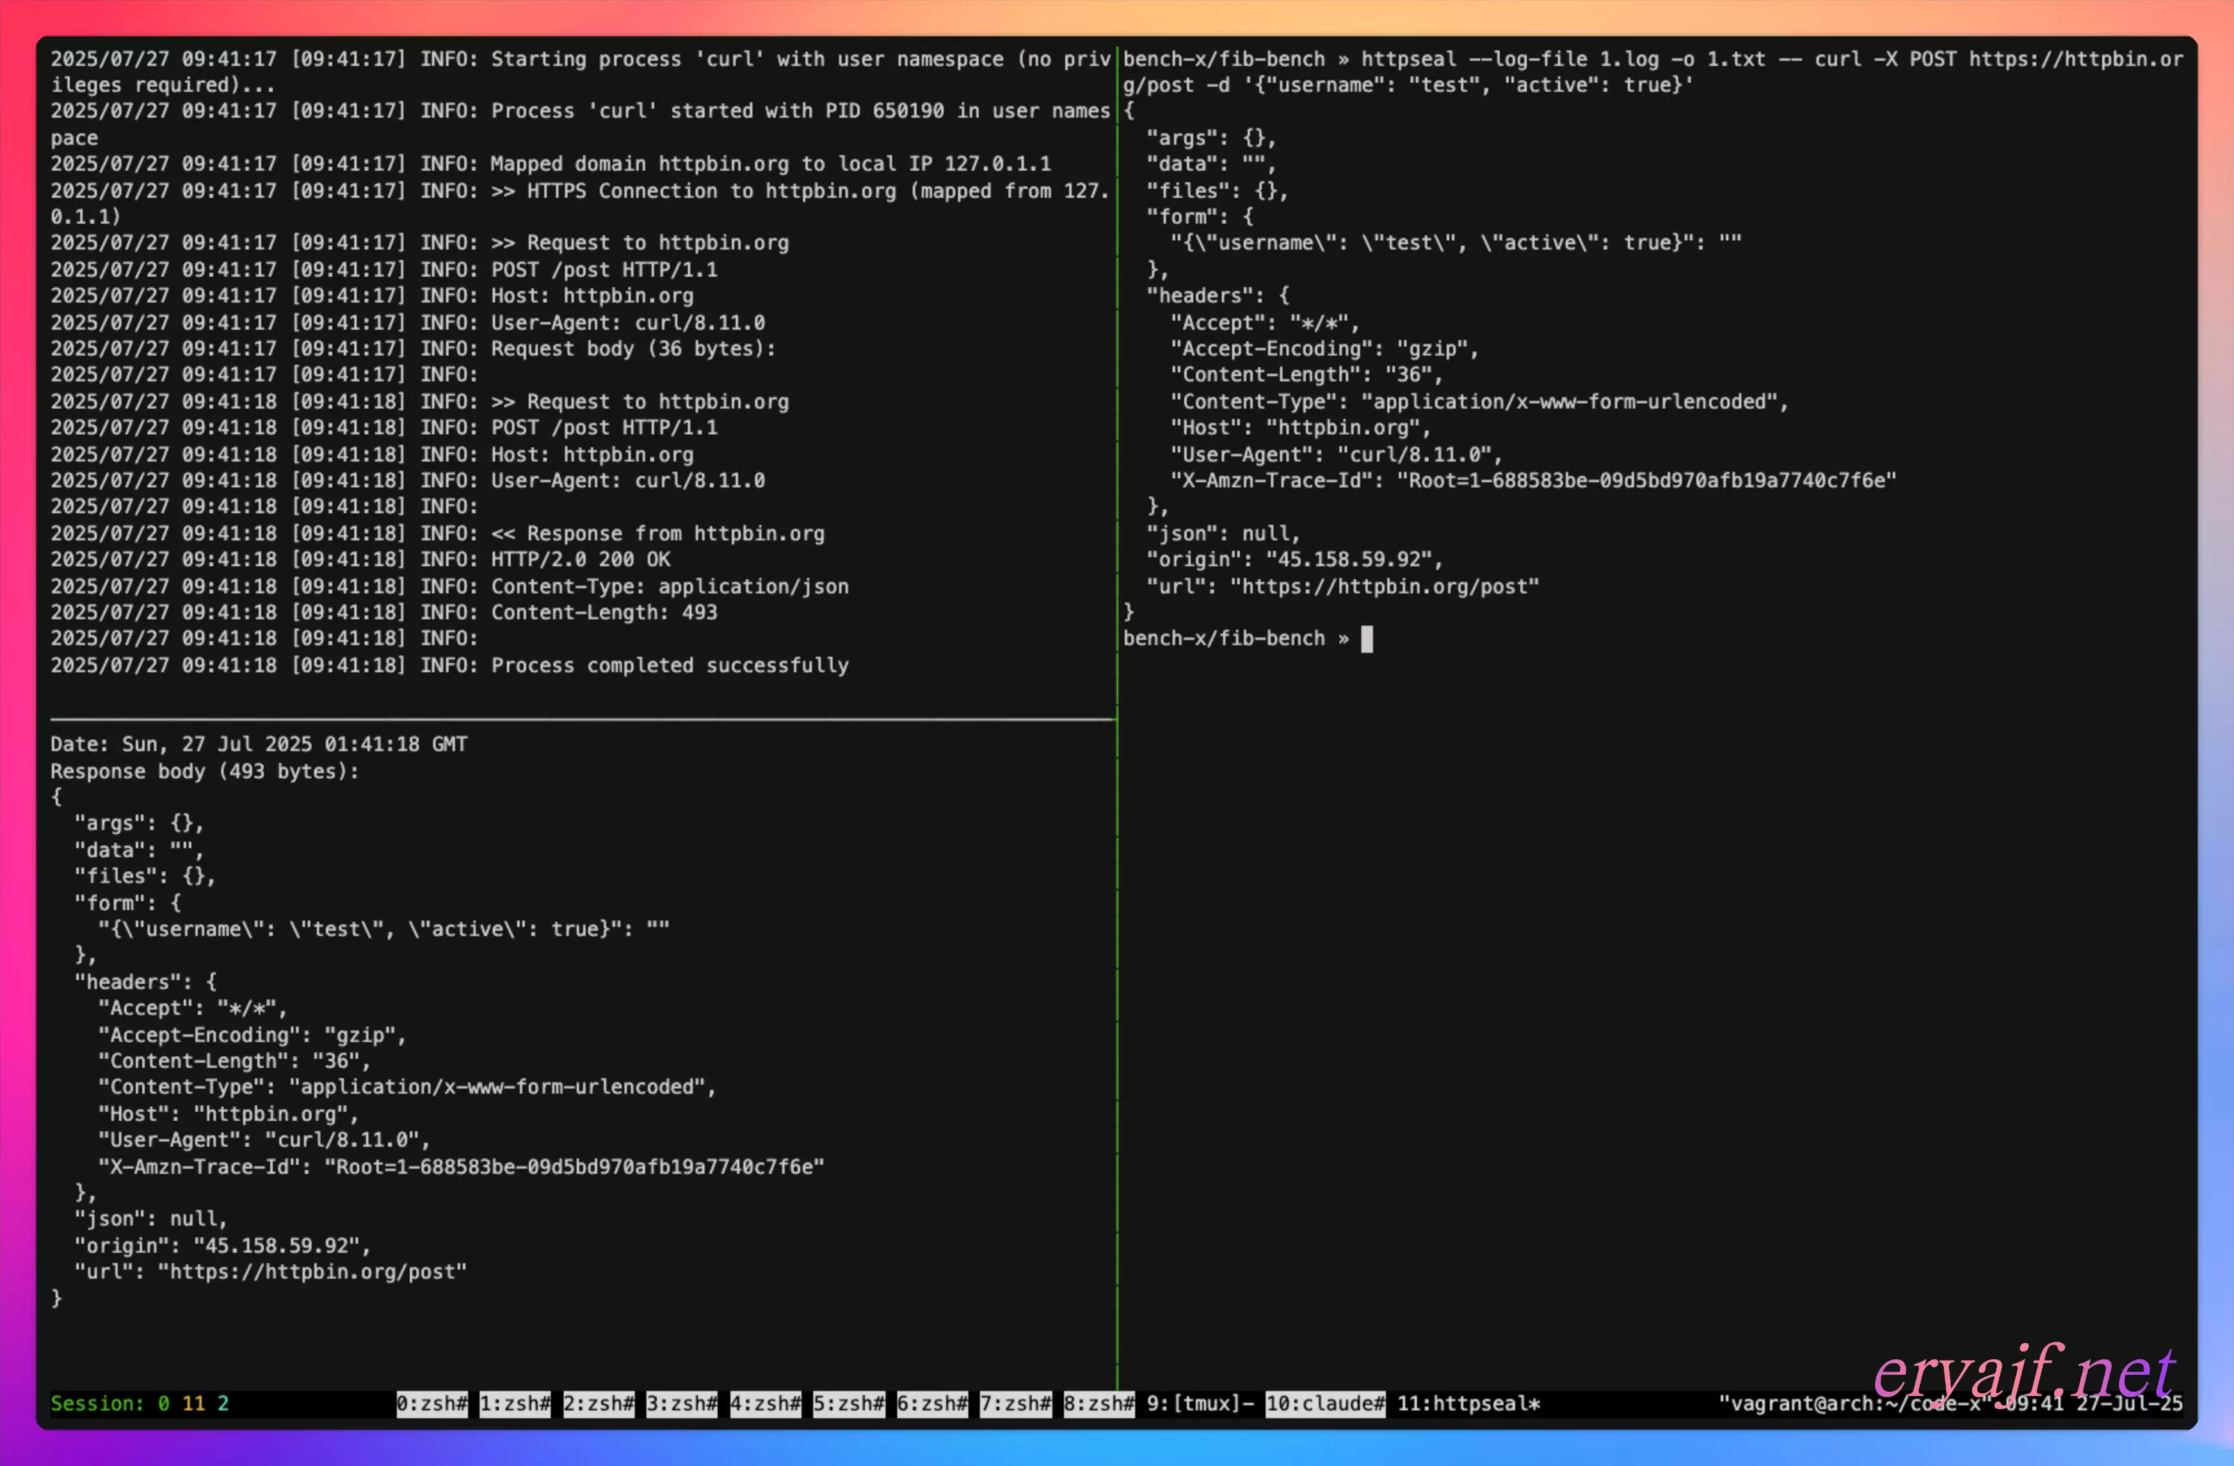Click the 09:41 27-Jul-25 clock in status bar
This screenshot has height=1466, width=2234.
click(x=2095, y=1403)
